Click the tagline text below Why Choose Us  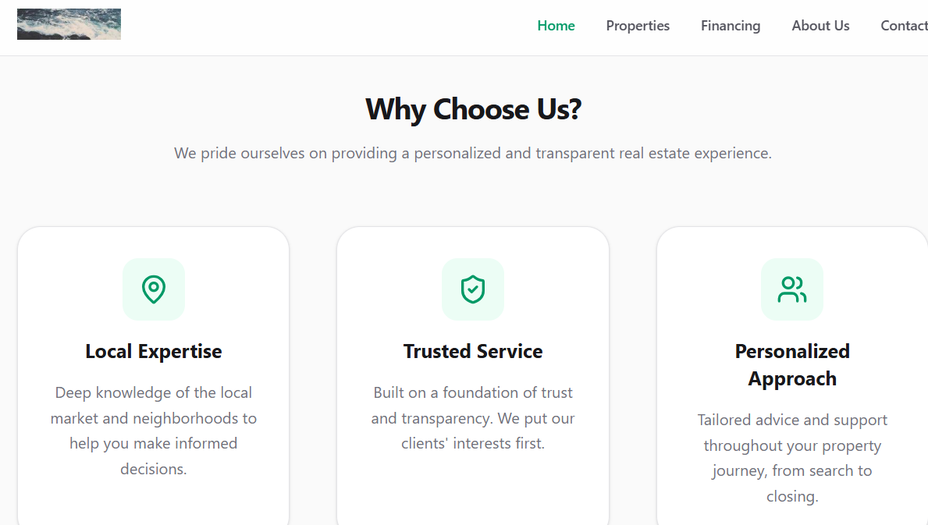[472, 153]
